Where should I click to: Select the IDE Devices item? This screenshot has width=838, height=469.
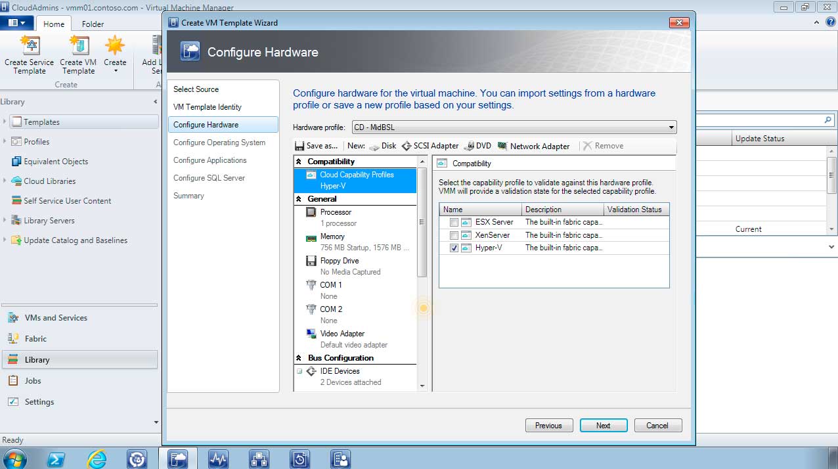click(355, 376)
